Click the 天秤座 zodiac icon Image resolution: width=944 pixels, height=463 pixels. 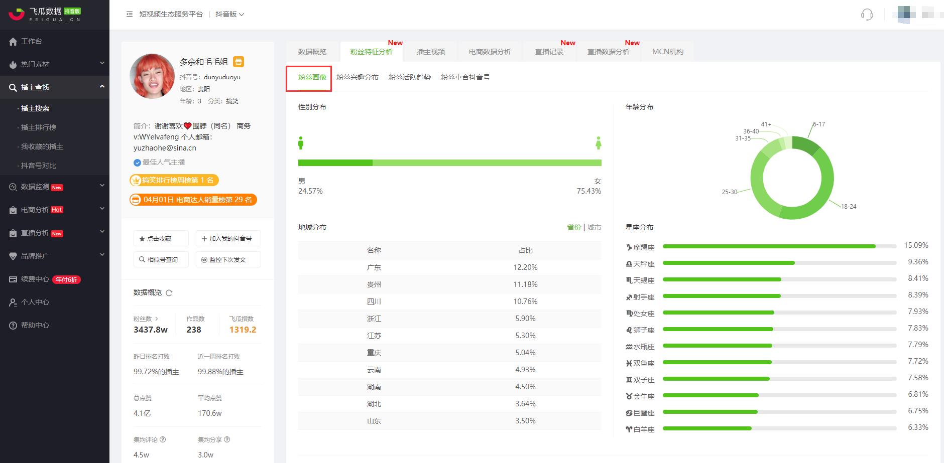tap(629, 264)
